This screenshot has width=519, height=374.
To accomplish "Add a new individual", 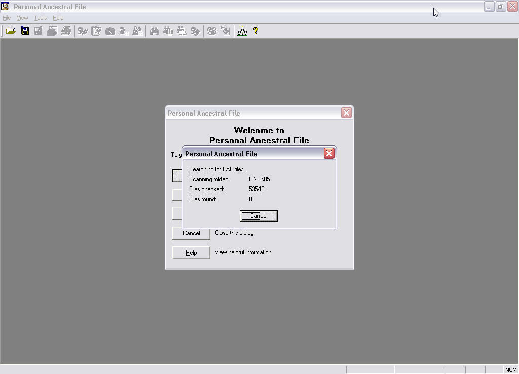I will click(123, 31).
